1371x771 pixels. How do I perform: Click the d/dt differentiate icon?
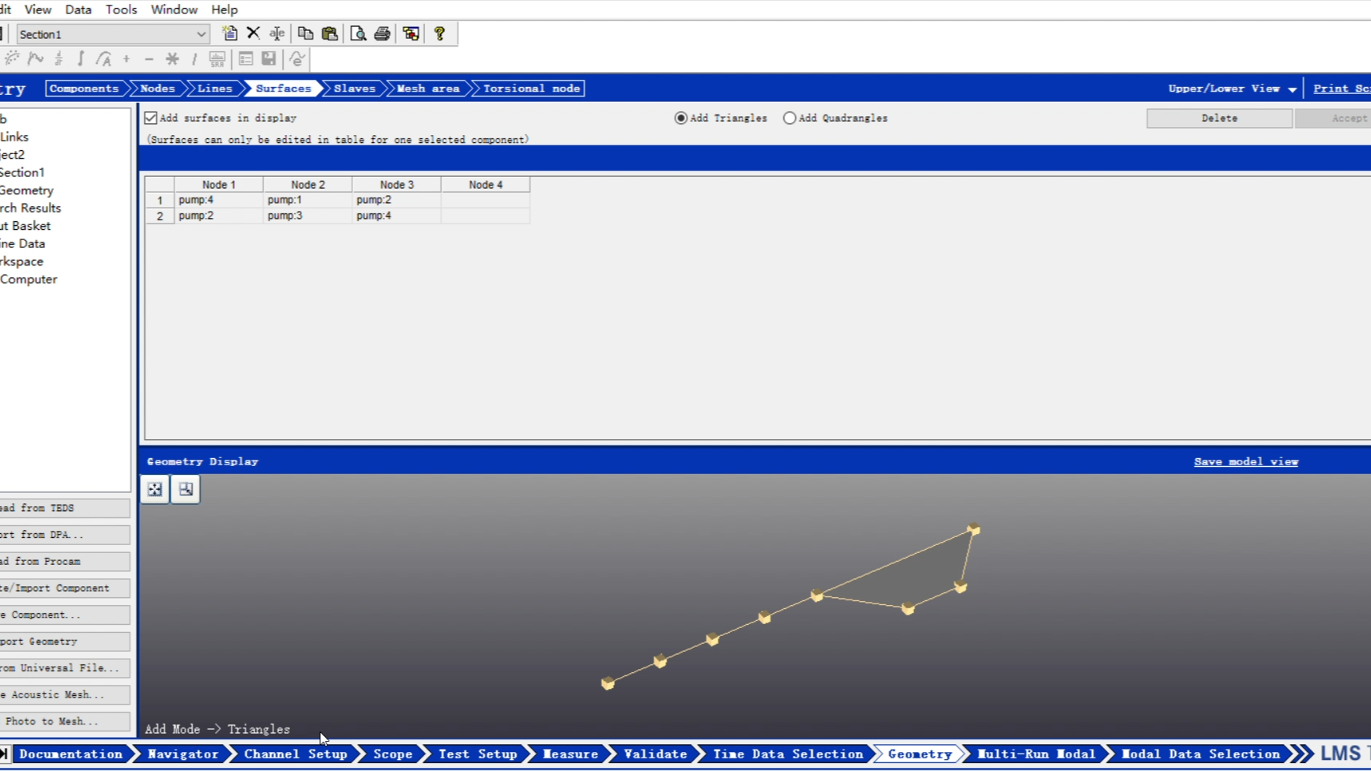[58, 58]
